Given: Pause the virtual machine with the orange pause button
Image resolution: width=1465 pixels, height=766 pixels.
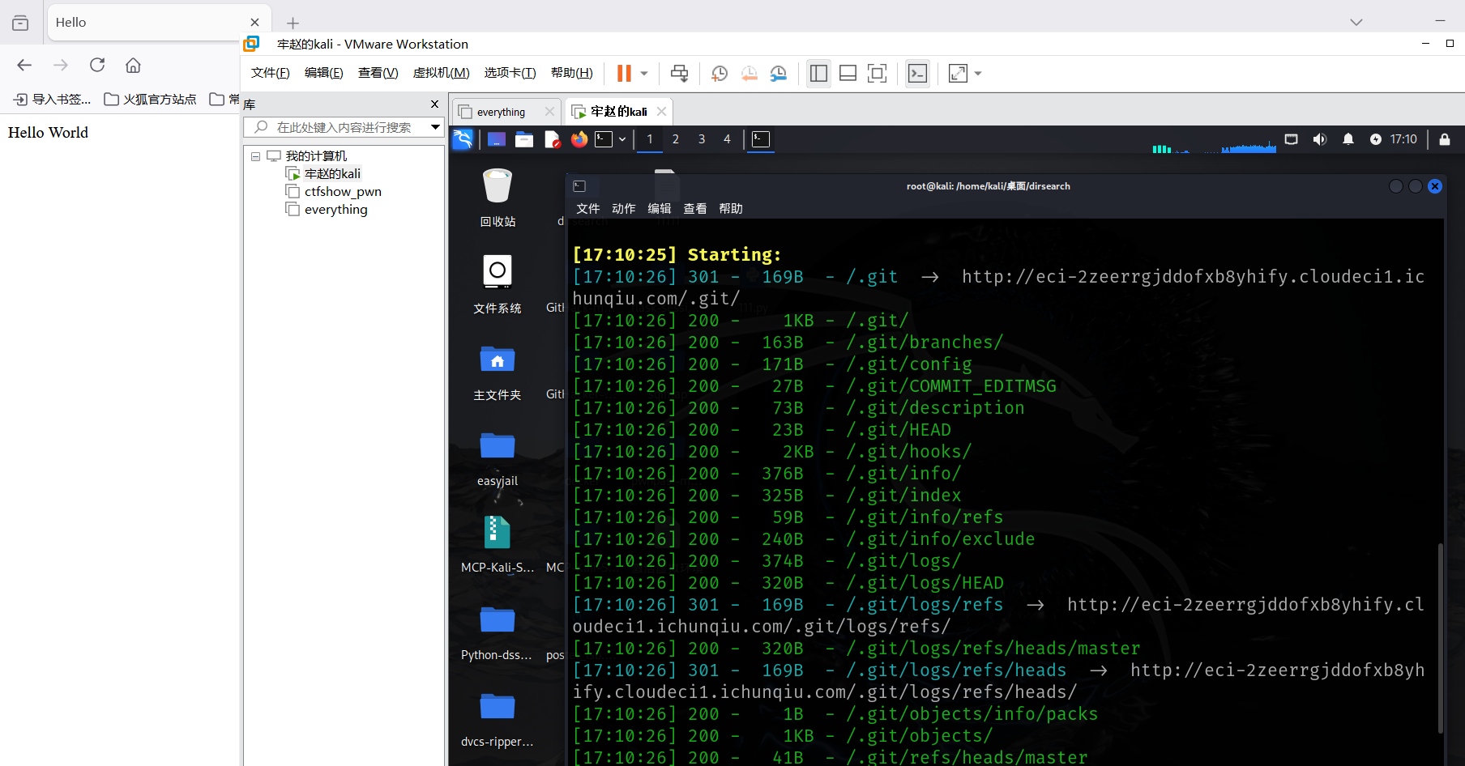Looking at the screenshot, I should (624, 74).
